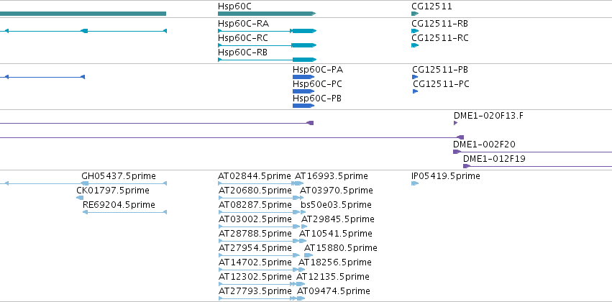Click the DME1-020F13.F feature label

click(488, 116)
